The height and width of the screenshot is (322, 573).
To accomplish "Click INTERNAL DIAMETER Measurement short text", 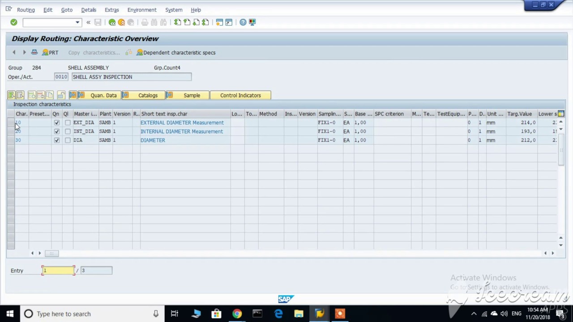I will tap(182, 131).
